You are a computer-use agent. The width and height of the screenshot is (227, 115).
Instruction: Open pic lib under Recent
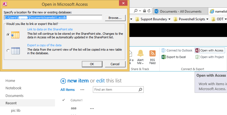(x=16, y=111)
